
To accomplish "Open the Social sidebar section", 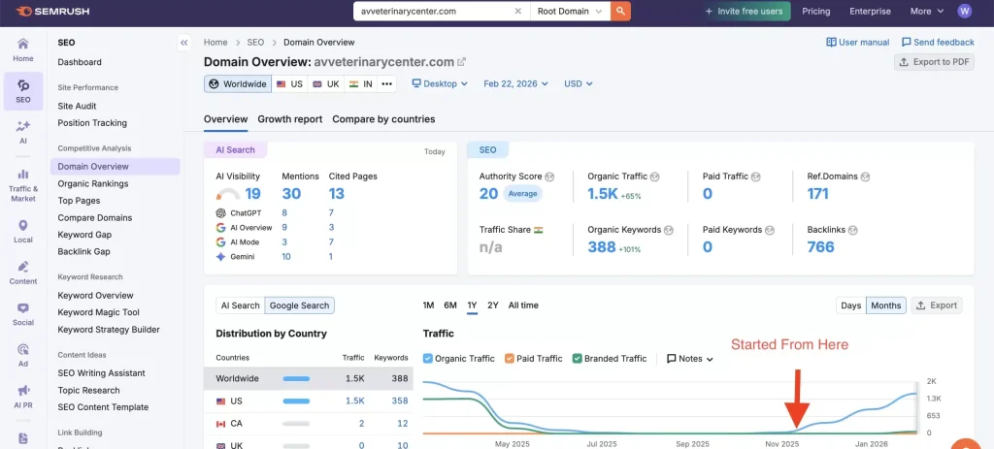I will [23, 313].
